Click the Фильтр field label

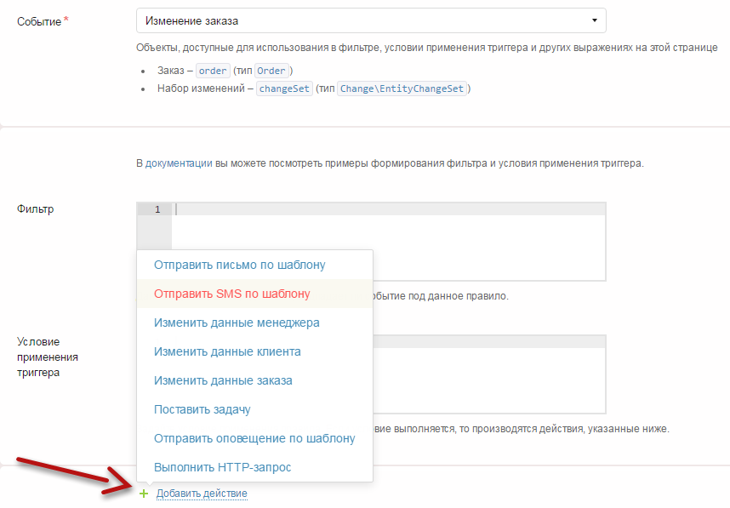pyautogui.click(x=36, y=208)
